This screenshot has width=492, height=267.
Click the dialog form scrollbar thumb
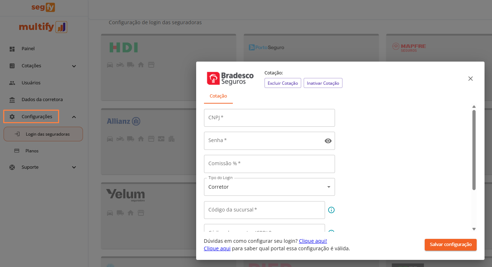474,150
